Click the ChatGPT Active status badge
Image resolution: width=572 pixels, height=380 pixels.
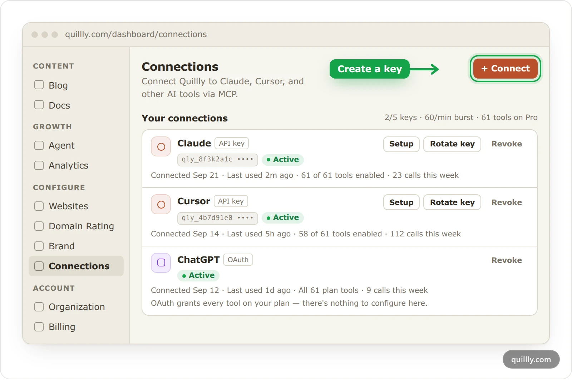pyautogui.click(x=198, y=275)
